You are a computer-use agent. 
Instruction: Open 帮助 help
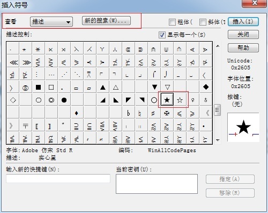243,48
